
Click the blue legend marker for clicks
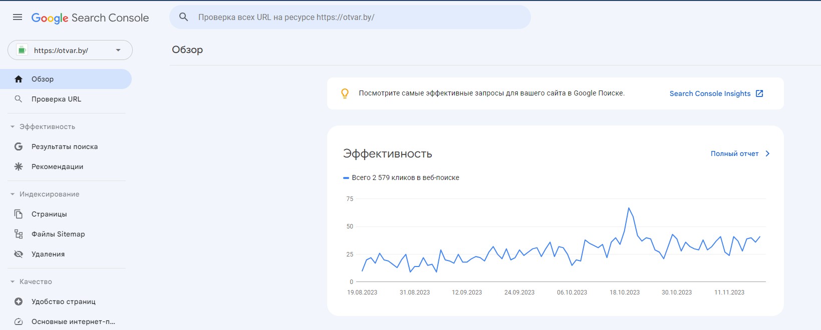pos(346,177)
